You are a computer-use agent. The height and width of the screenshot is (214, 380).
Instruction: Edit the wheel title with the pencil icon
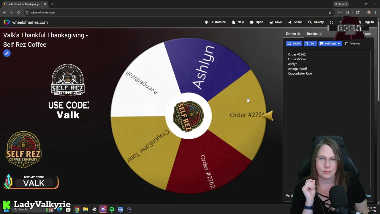tap(7, 53)
